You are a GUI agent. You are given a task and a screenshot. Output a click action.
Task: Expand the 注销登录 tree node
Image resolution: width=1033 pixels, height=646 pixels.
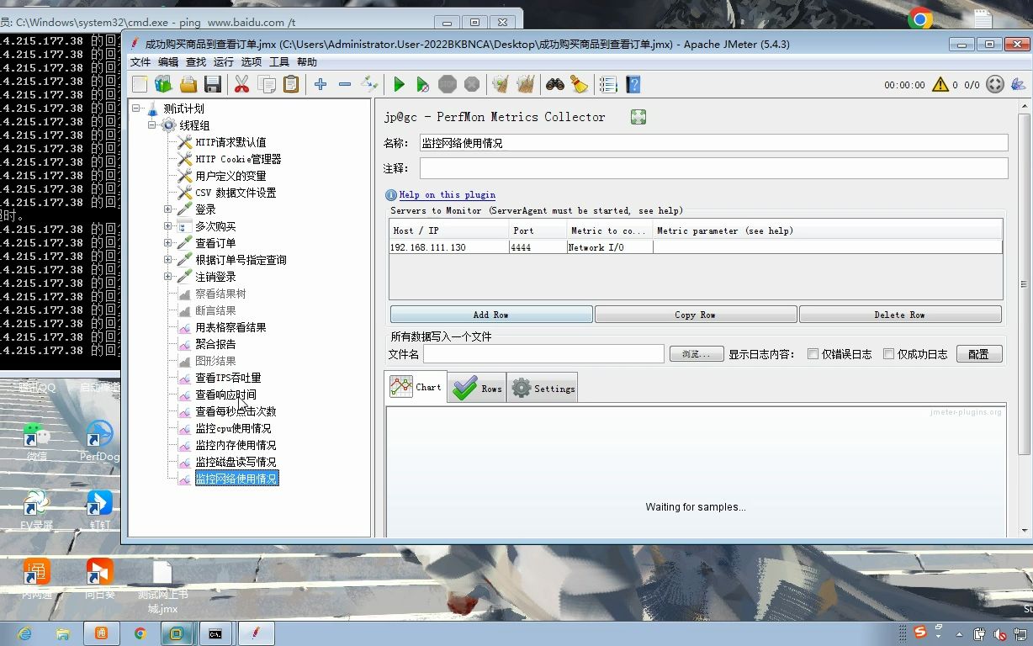click(x=168, y=276)
